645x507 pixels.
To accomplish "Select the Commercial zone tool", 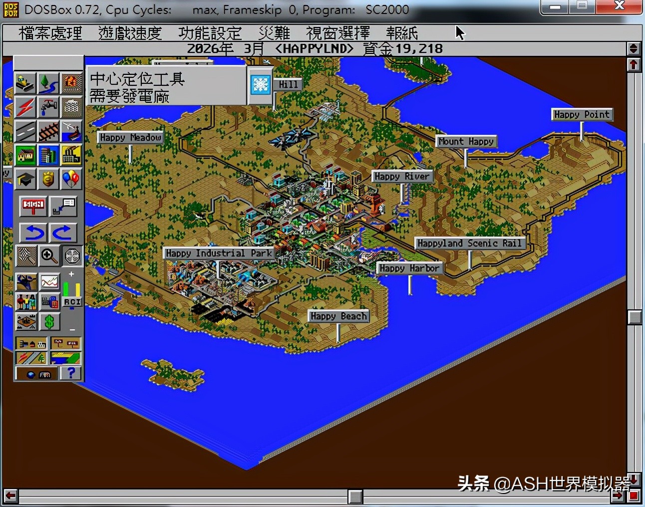I will (x=48, y=155).
